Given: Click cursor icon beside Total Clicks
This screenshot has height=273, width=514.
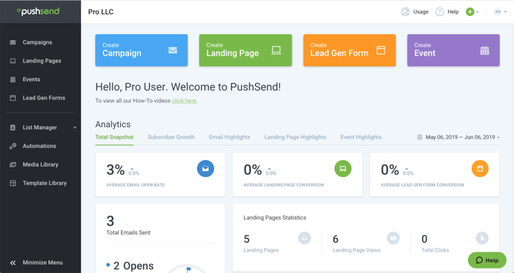Looking at the screenshot, I should point(482,238).
